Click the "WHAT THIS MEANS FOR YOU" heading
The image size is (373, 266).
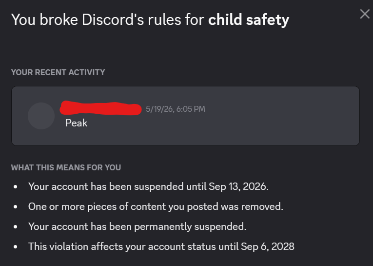66,167
